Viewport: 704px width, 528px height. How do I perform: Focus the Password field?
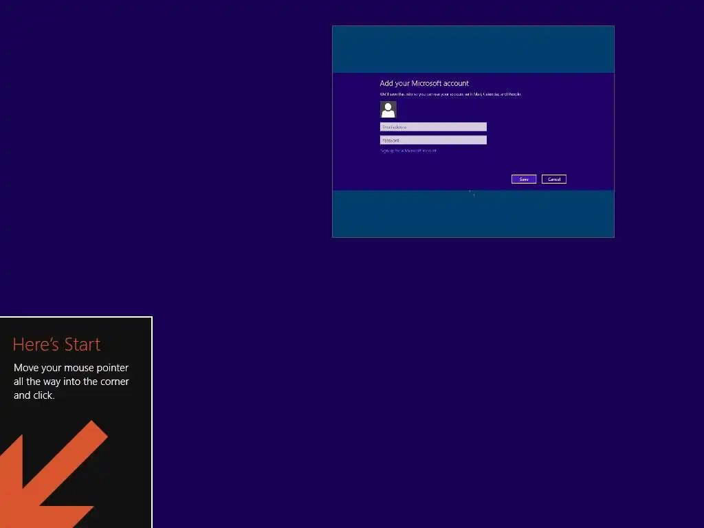point(433,140)
